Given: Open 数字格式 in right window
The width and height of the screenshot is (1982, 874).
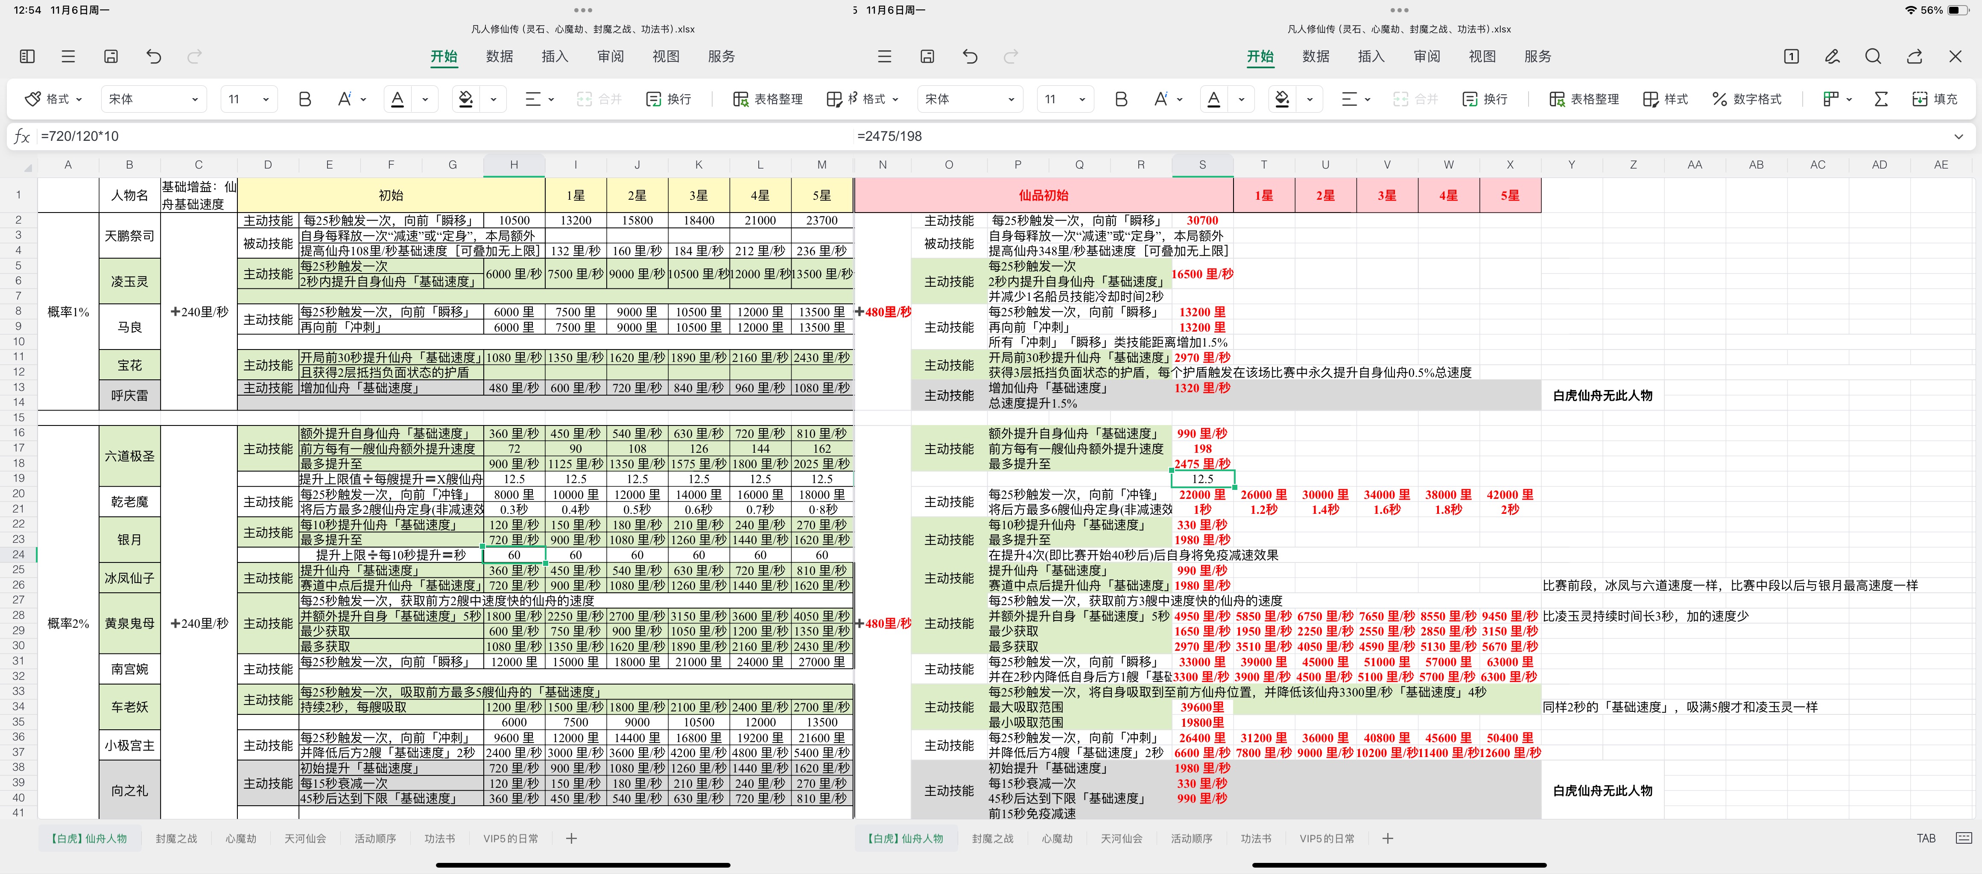Looking at the screenshot, I should click(x=1747, y=99).
